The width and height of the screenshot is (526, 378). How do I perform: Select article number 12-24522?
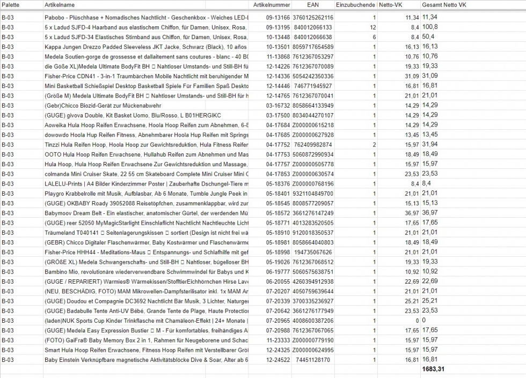coord(278,360)
